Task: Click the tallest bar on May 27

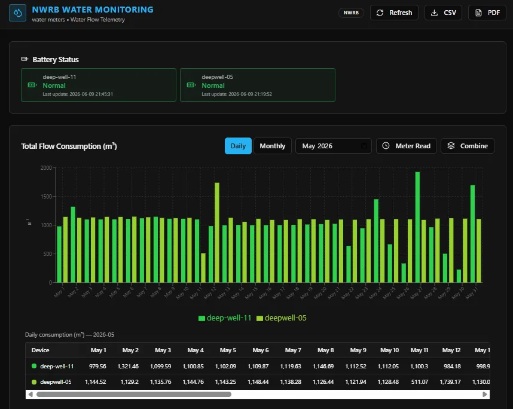Action: click(x=417, y=227)
